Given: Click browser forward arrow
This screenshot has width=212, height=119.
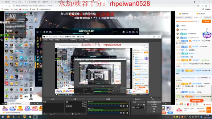Looking at the screenshot, I should [x=6, y=6].
